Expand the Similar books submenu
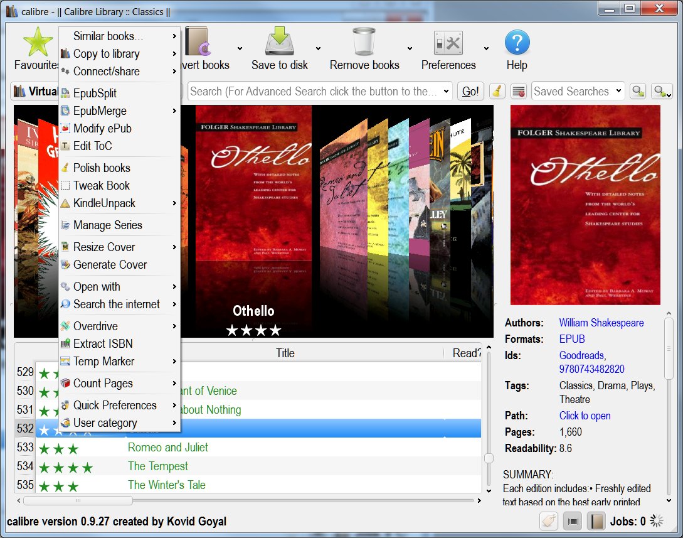The image size is (683, 538). click(119, 36)
